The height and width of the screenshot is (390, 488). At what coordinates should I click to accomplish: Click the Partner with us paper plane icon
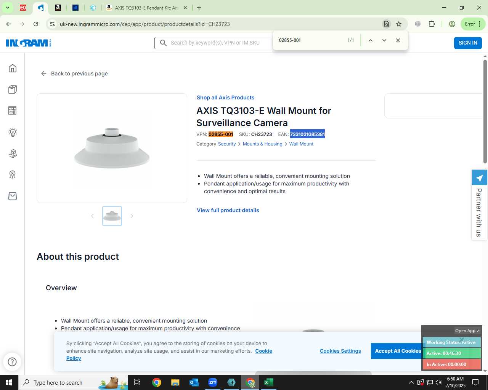(480, 178)
